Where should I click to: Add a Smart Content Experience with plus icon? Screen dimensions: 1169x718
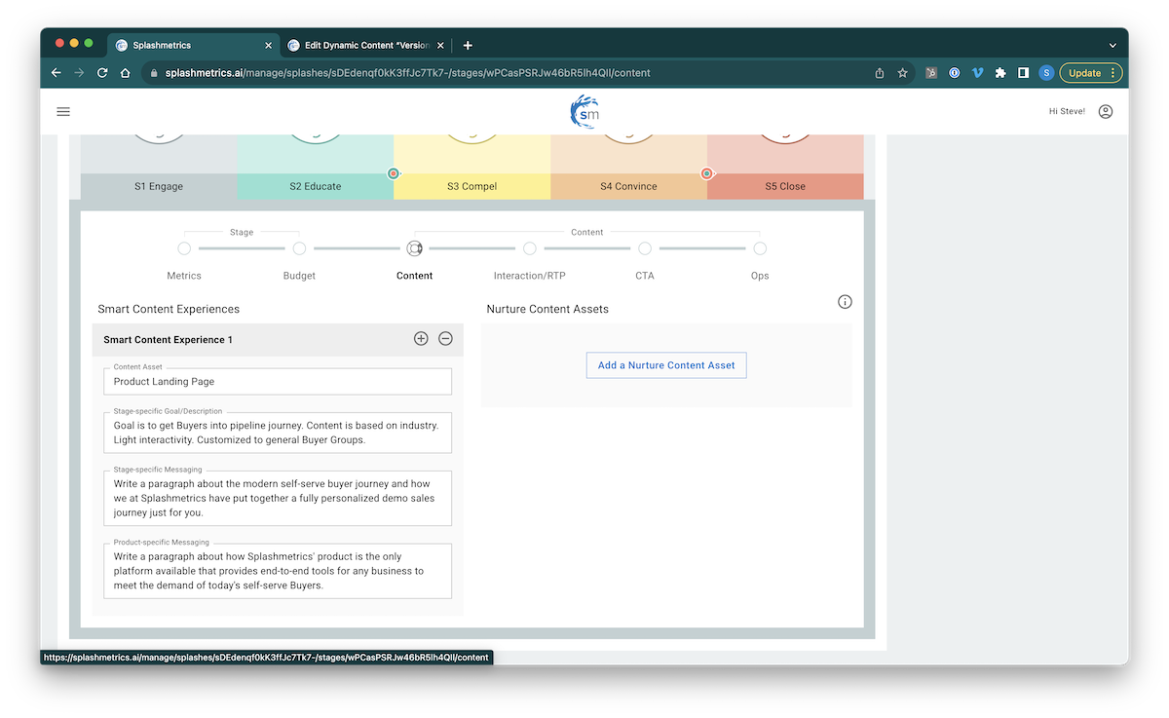pyautogui.click(x=421, y=339)
